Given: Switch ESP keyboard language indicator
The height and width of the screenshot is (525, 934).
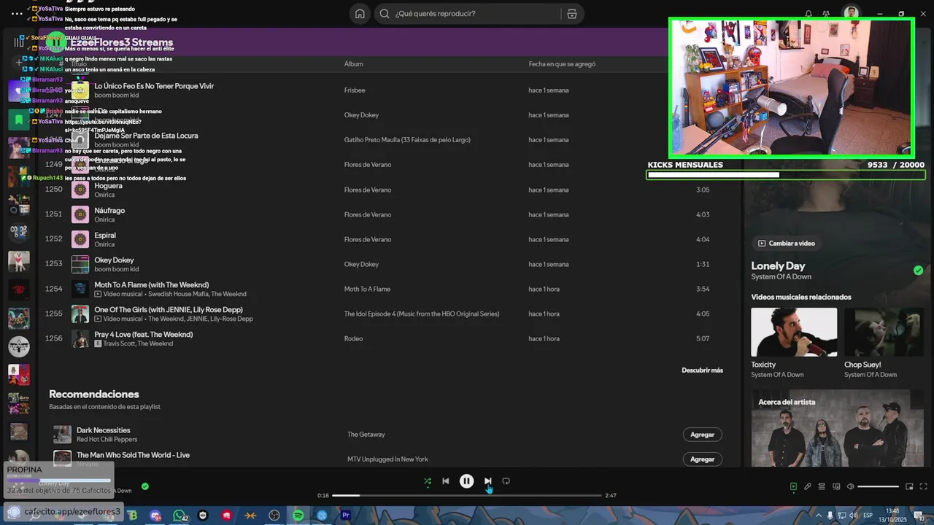Looking at the screenshot, I should point(868,516).
